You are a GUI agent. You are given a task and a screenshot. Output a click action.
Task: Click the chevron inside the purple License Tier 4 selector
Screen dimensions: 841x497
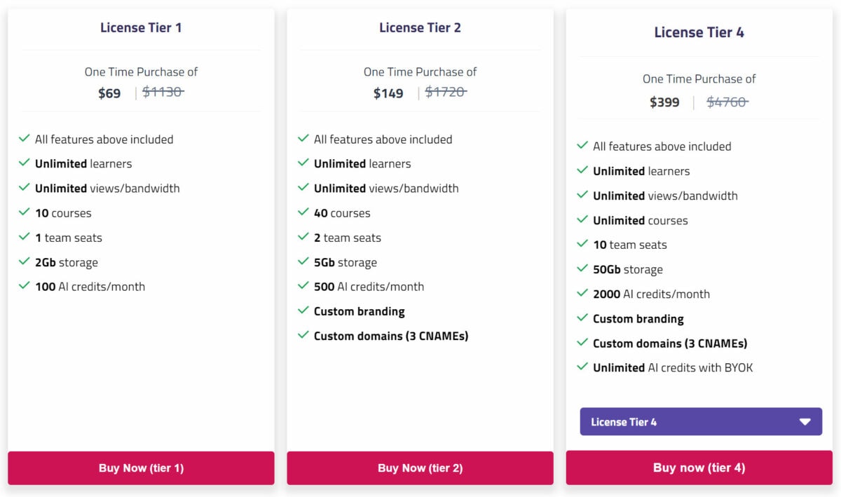[805, 421]
